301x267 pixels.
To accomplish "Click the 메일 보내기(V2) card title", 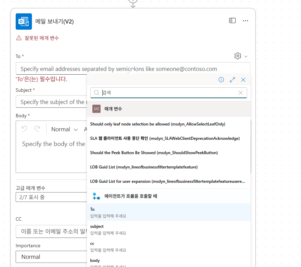I will 55,21.
